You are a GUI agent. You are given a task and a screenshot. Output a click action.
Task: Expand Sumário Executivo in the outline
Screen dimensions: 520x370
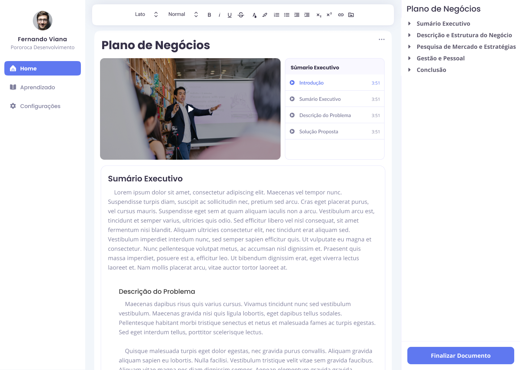point(409,23)
